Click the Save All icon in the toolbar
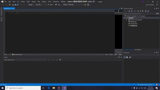160x90 pixels. [x=18, y=5]
